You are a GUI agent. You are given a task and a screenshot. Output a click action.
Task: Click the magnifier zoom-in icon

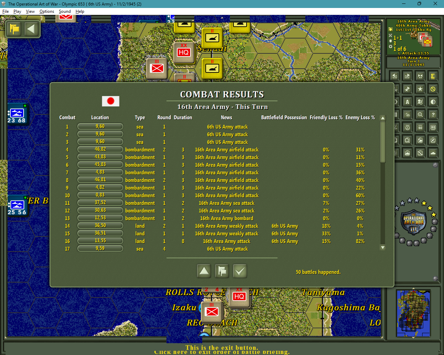[420, 114]
